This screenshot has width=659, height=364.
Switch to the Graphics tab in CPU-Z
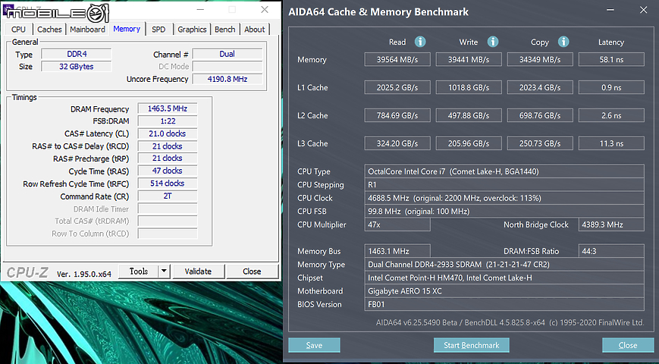coord(192,30)
